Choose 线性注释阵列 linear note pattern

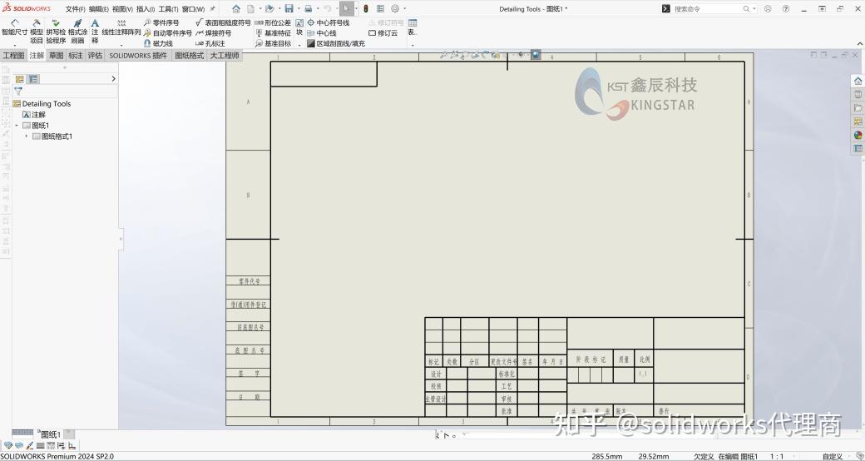[x=121, y=27]
